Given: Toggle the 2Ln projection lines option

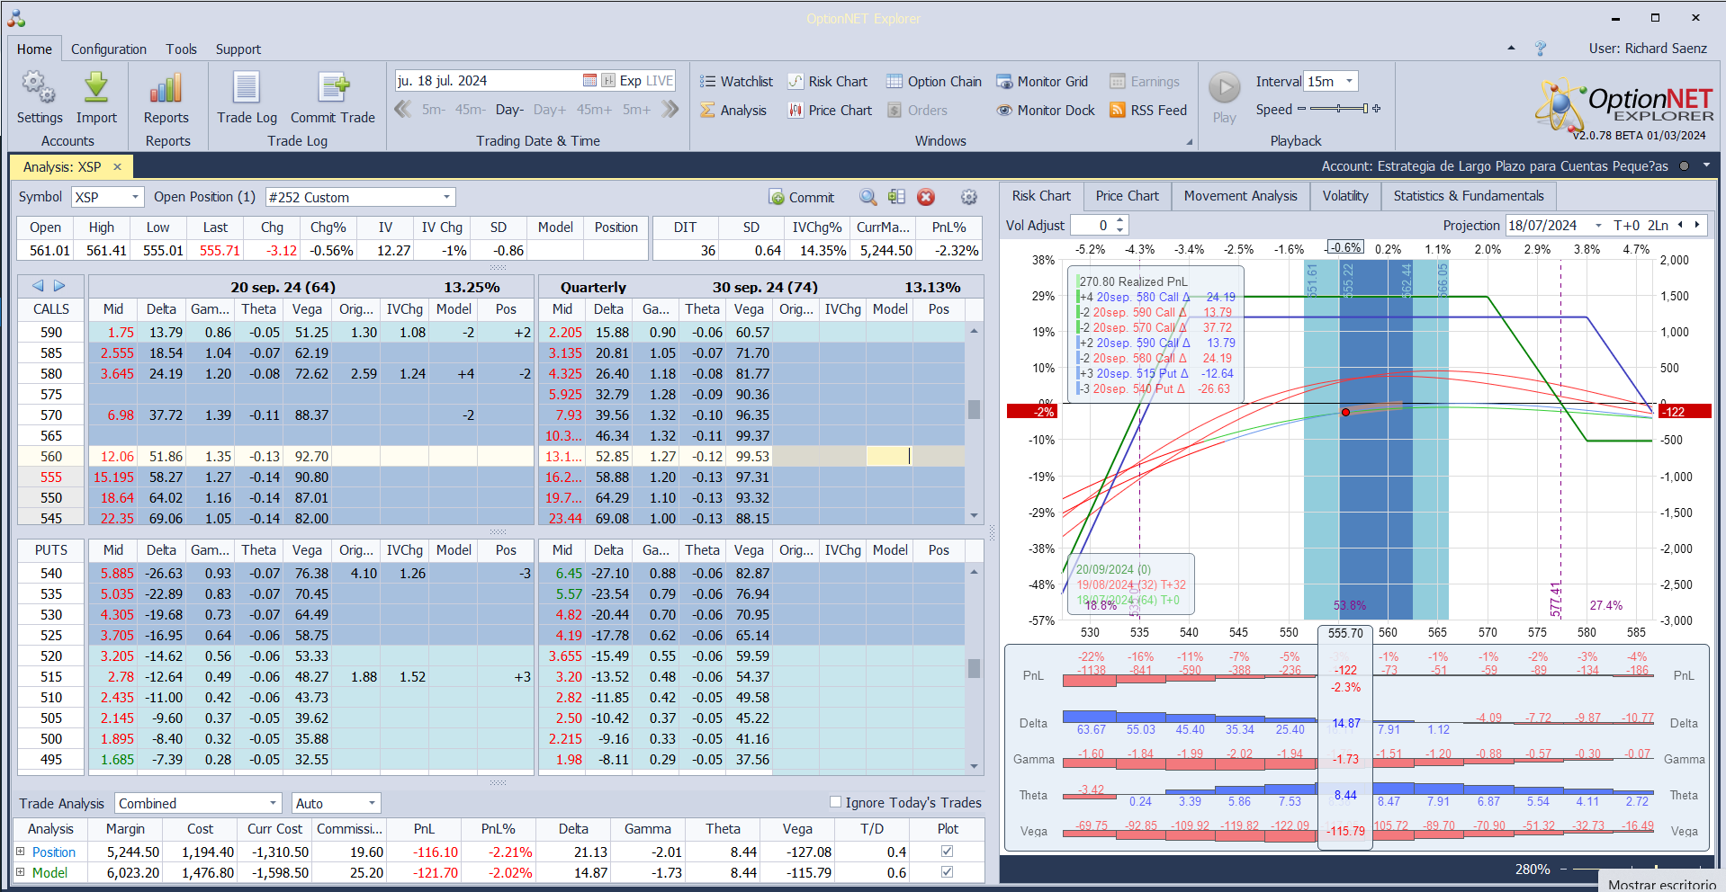Looking at the screenshot, I should pyautogui.click(x=1658, y=225).
